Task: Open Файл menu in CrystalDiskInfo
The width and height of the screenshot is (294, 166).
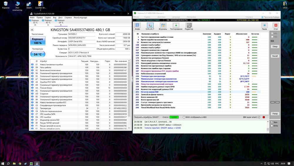Action: pyautogui.click(x=32, y=17)
